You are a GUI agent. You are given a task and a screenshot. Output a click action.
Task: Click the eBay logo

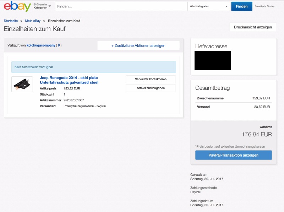(17, 6)
